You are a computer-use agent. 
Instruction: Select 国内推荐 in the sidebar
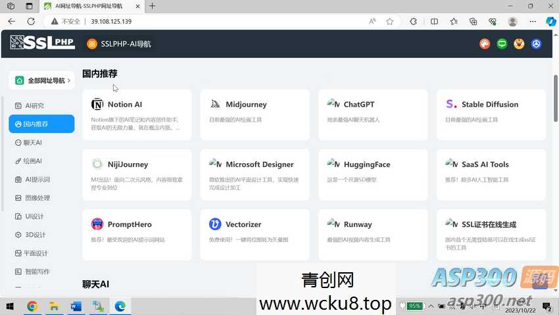pyautogui.click(x=41, y=124)
